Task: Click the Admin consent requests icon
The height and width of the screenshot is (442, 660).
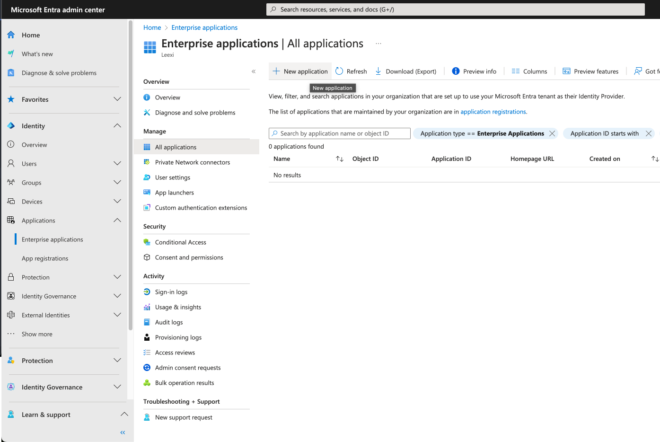Action: click(147, 368)
